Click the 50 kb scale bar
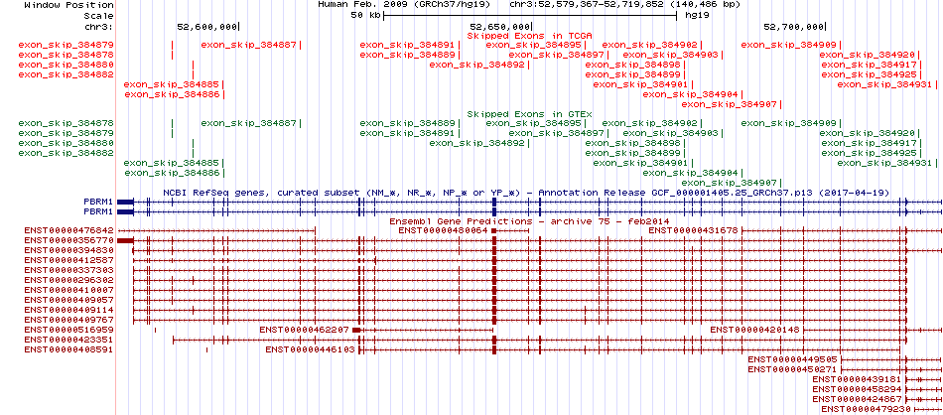The image size is (943, 415). tap(530, 15)
